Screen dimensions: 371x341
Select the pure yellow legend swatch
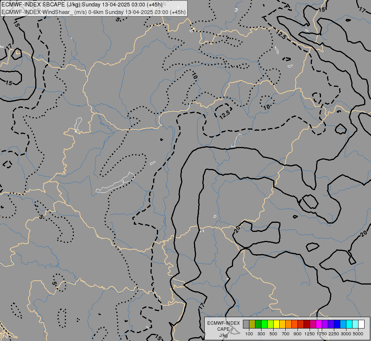[x=276, y=324]
